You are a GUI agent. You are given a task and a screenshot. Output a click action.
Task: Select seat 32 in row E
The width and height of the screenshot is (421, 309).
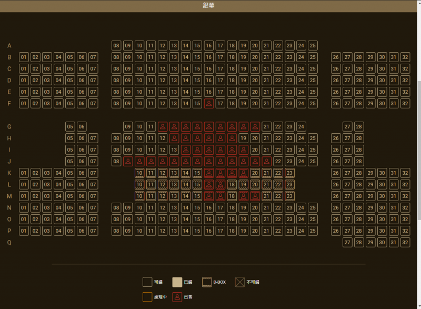click(405, 92)
